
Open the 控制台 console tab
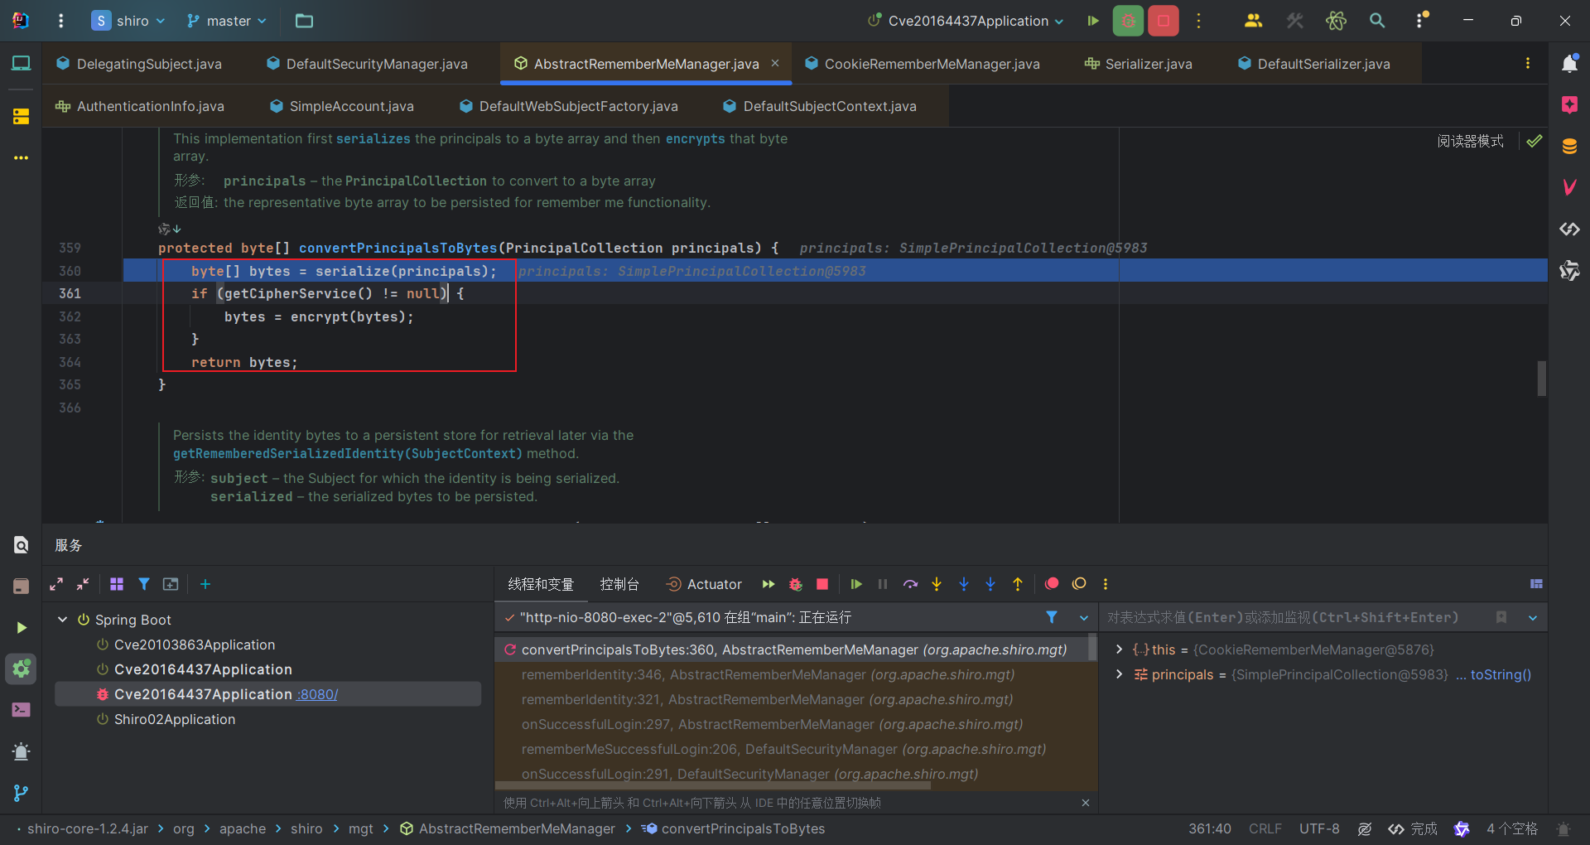click(619, 584)
